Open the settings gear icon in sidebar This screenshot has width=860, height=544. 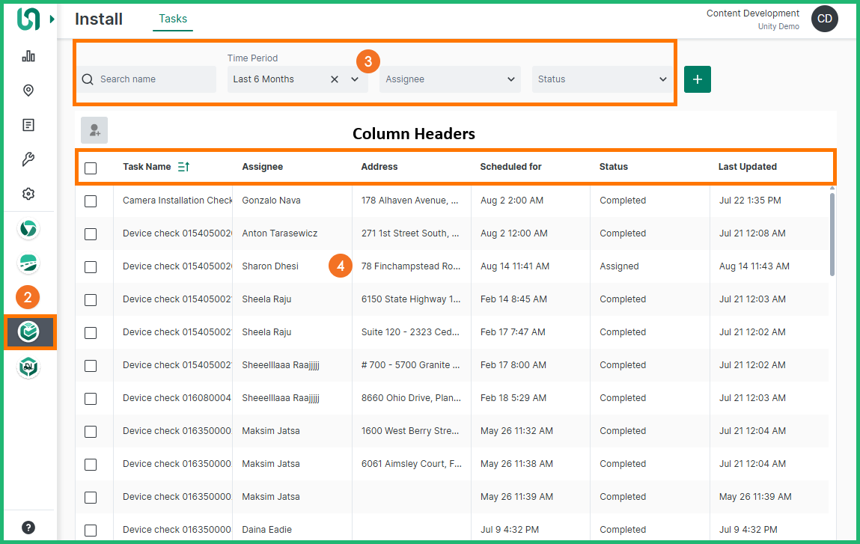coord(28,194)
